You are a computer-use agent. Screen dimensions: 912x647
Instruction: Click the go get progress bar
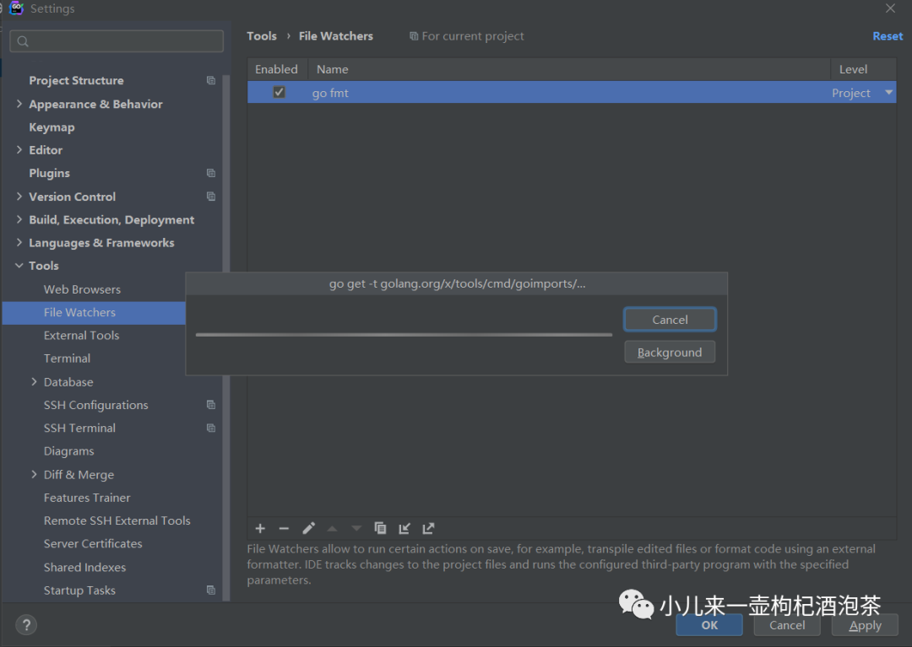pos(404,335)
